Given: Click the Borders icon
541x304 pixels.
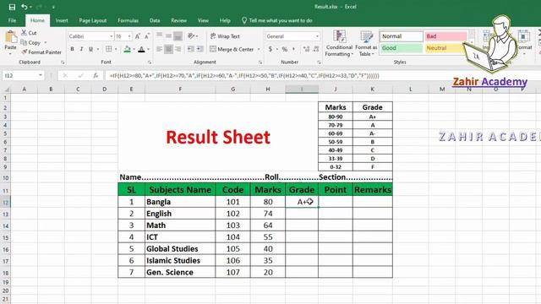Looking at the screenshot, I should (109, 49).
